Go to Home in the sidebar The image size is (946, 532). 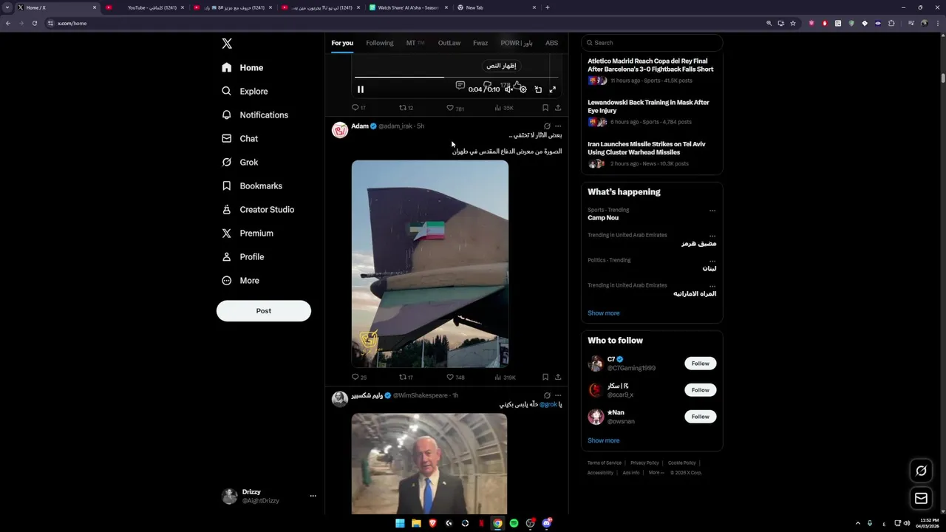click(243, 67)
